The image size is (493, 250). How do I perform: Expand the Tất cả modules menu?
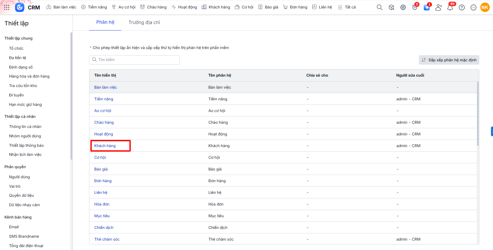tap(347, 7)
